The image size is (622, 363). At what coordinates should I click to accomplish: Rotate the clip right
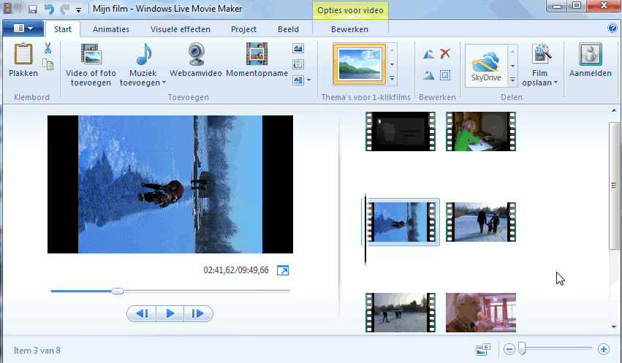coord(429,75)
